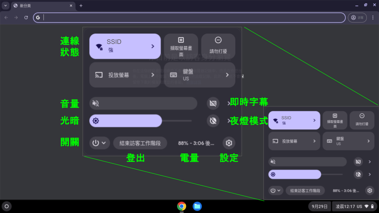The width and height of the screenshot is (379, 213).
Task: Open 鍵盤 US tile in enlarged panel
Action: pyautogui.click(x=199, y=75)
